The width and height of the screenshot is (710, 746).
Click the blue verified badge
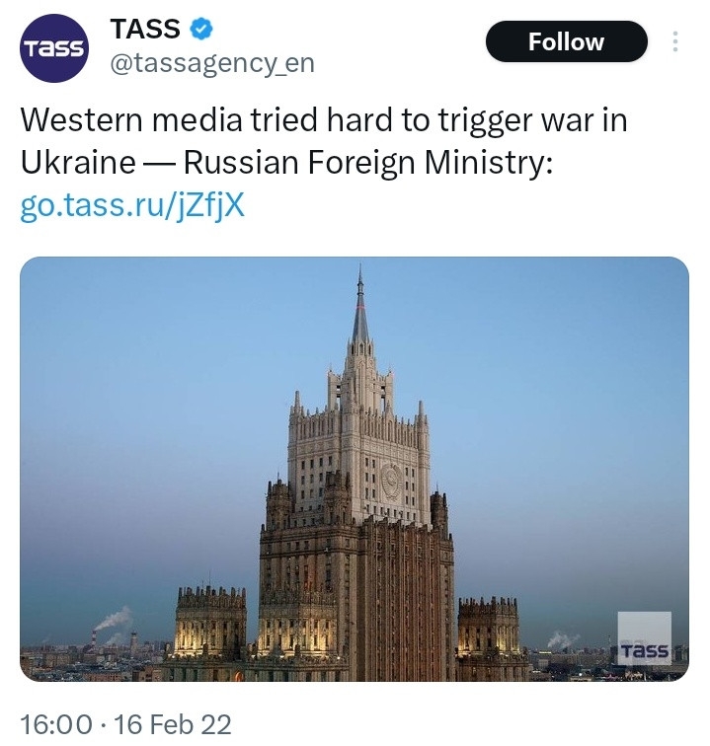coord(201,30)
